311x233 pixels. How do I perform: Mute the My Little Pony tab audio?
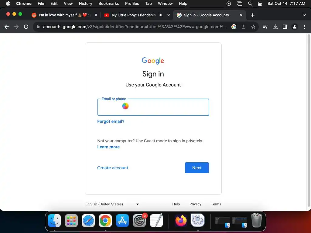pyautogui.click(x=161, y=15)
